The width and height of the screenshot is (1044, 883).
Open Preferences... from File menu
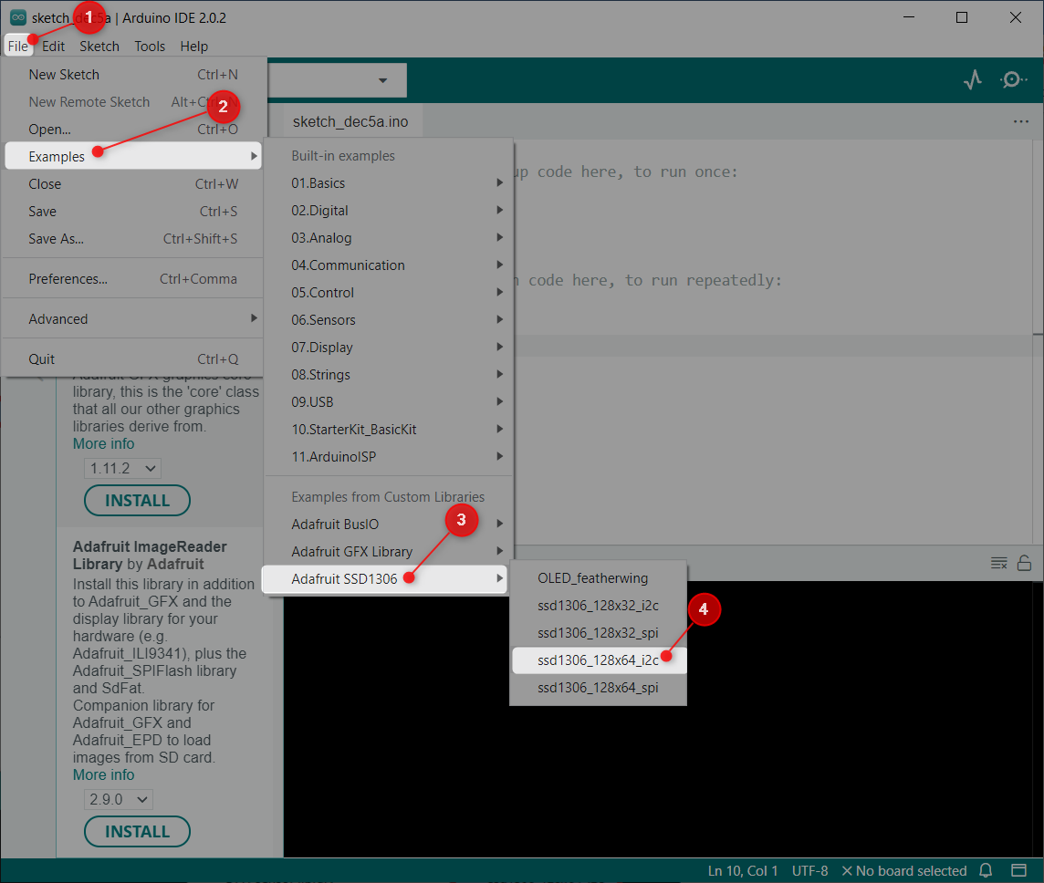point(133,279)
